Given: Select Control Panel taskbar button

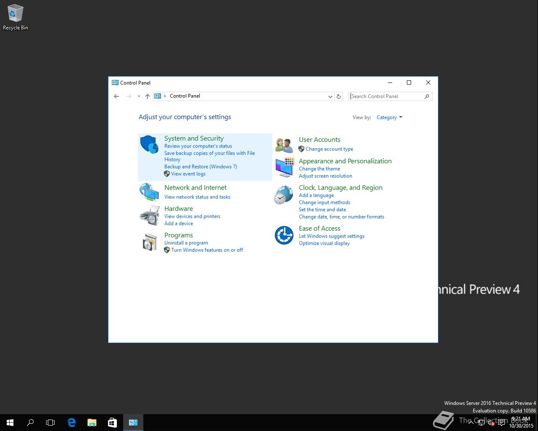Looking at the screenshot, I should (133, 423).
